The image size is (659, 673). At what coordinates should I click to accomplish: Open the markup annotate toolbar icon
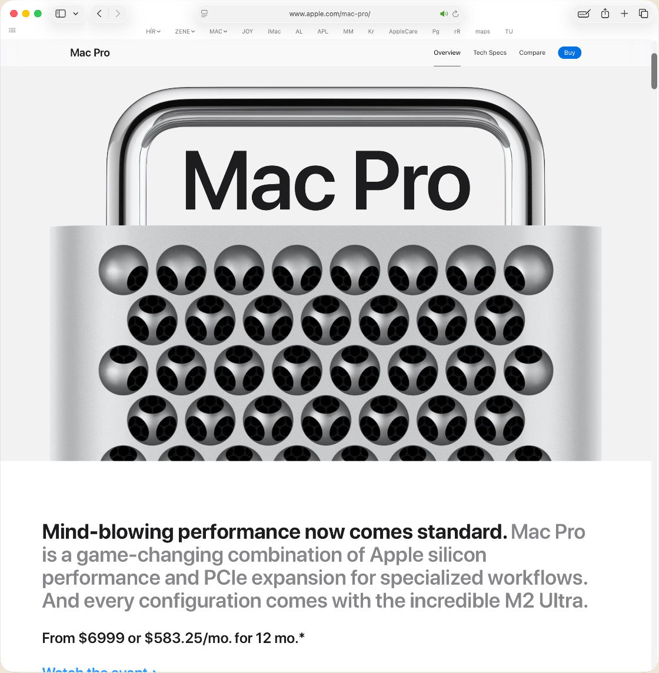point(584,14)
